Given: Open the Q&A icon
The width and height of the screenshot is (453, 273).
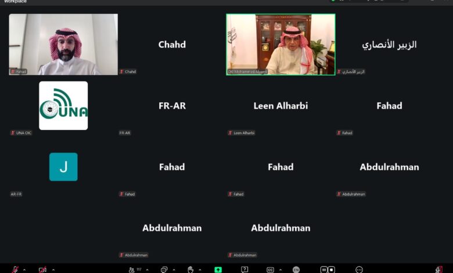Looking at the screenshot, I should pos(245,270).
